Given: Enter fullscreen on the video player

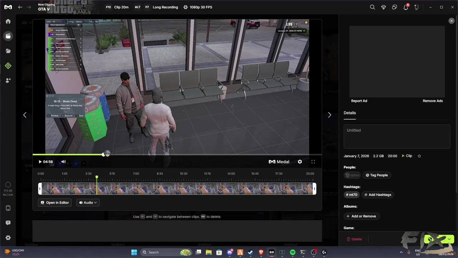Looking at the screenshot, I should click(313, 162).
